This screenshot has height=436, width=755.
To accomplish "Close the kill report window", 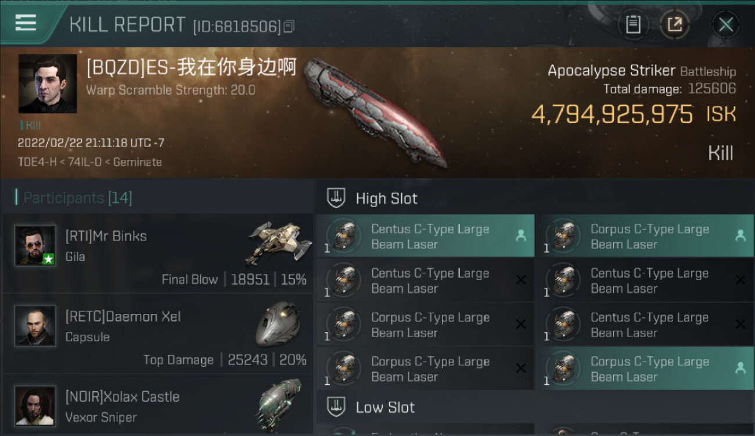I will click(725, 25).
